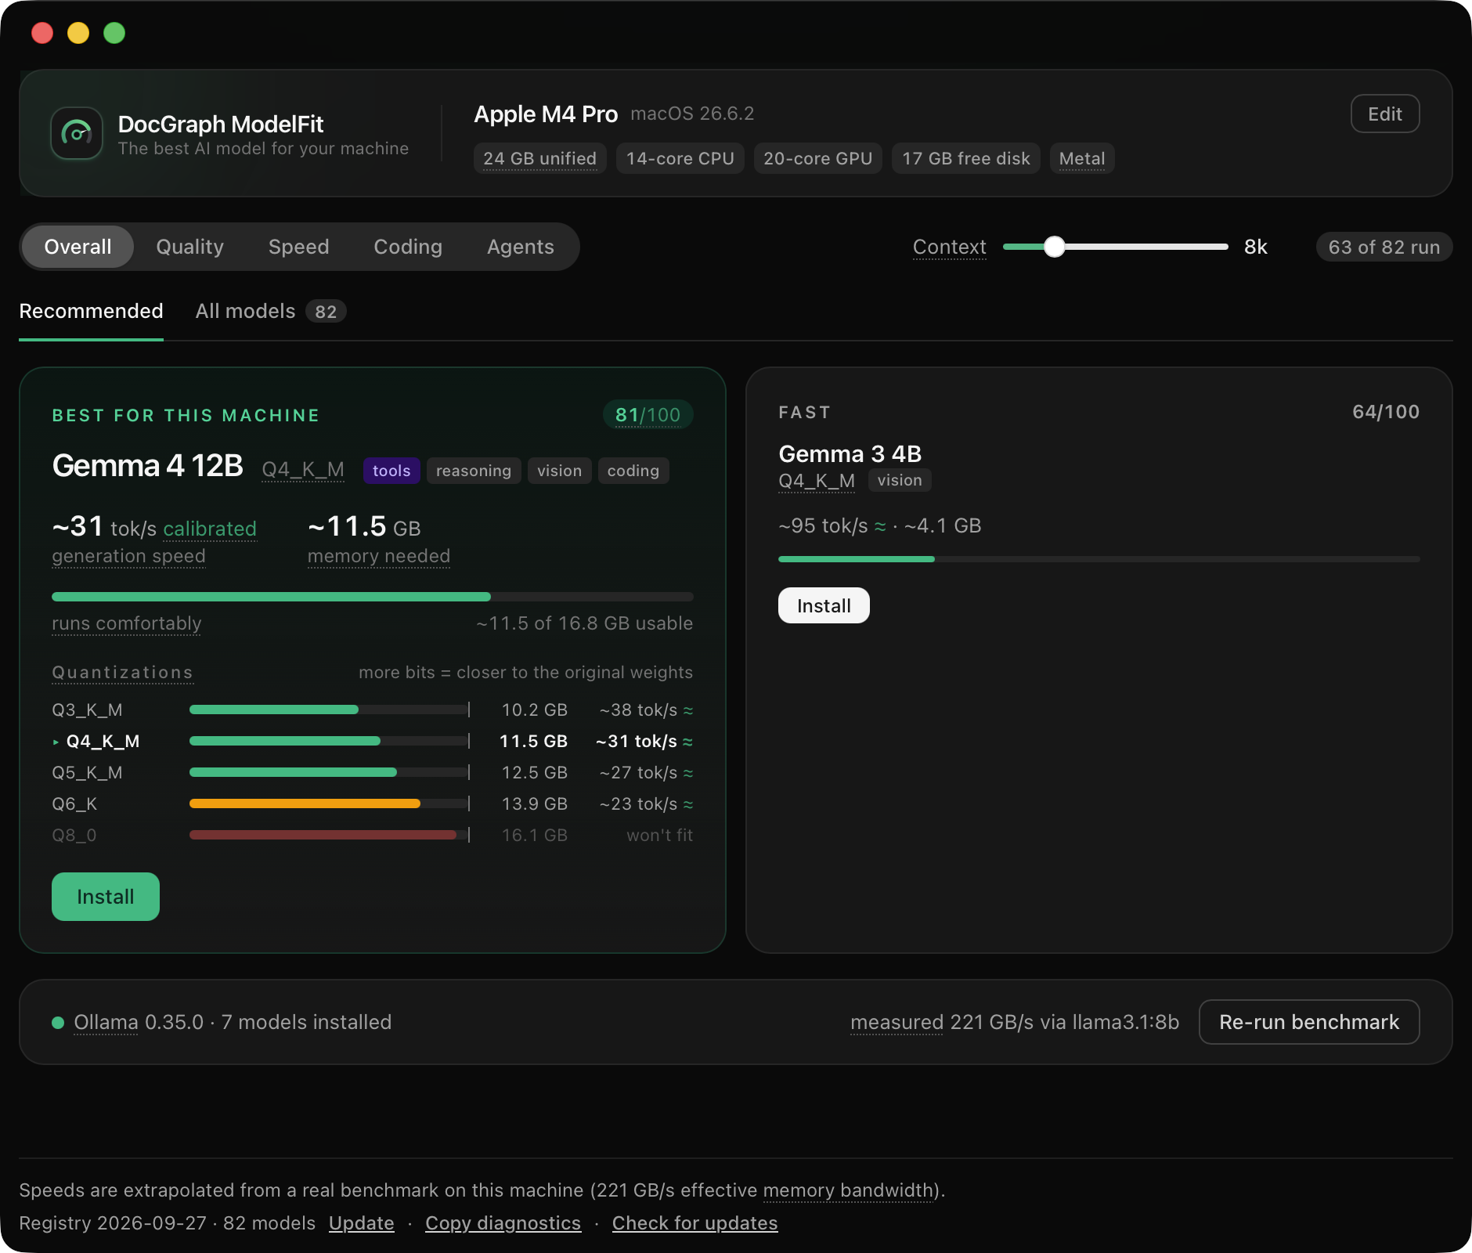
Task: Click the Re-run benchmark button
Action: pos(1309,1022)
